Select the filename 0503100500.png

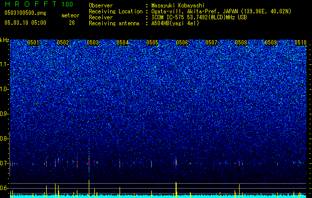pos(25,13)
